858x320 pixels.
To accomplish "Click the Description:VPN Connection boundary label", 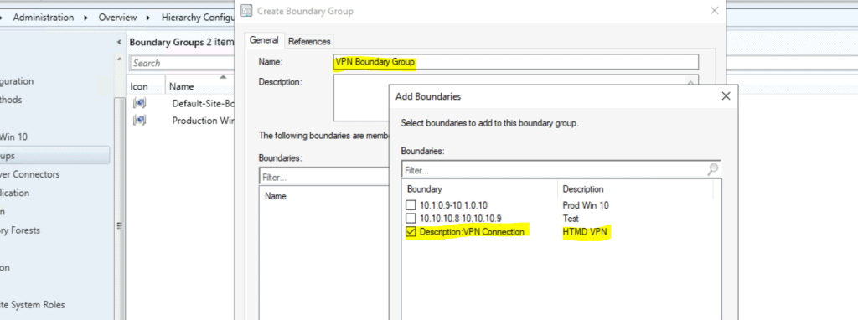I will 472,232.
